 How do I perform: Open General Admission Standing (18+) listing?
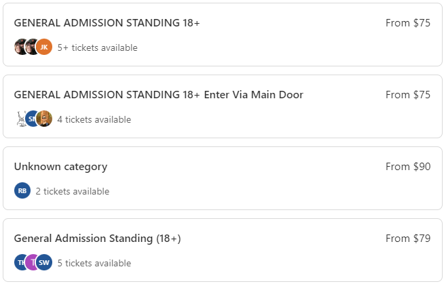coord(97,239)
